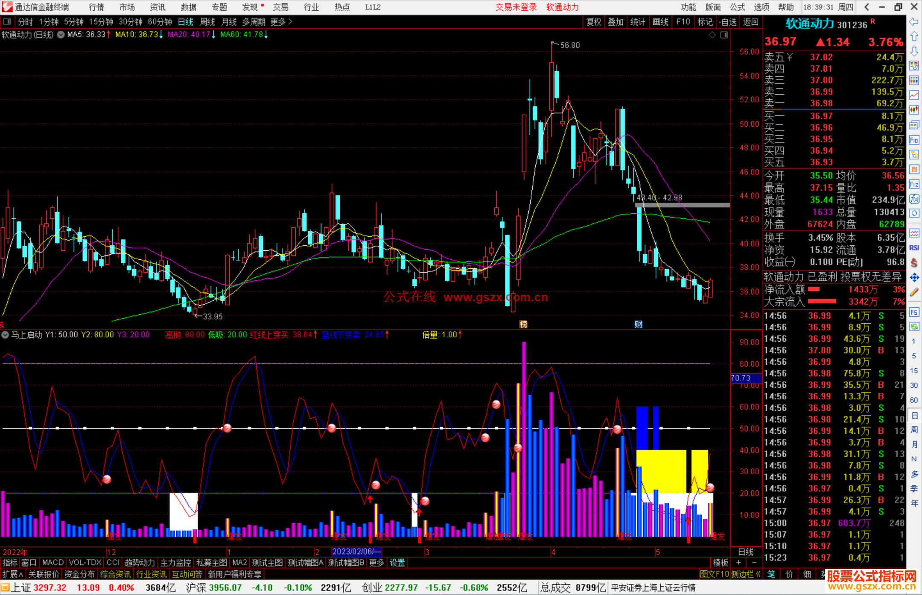Click the f(x) formula sidebar icon
922x595 pixels.
(914, 199)
